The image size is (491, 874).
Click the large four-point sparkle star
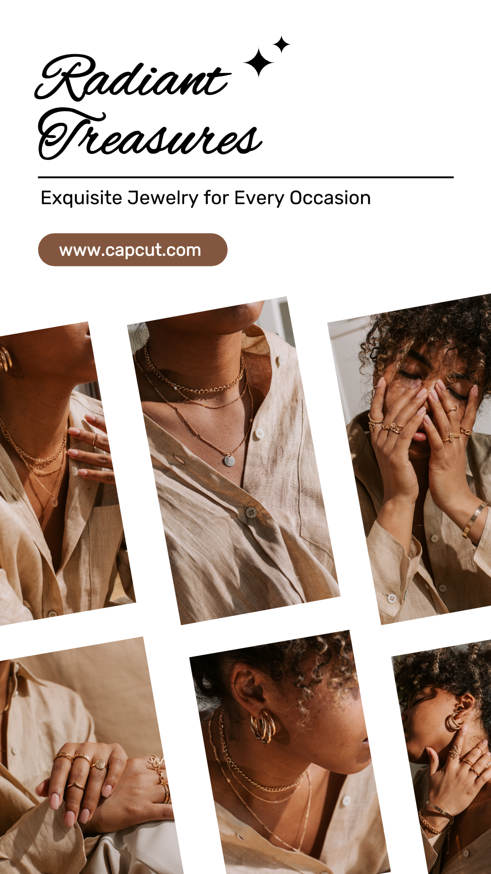click(259, 62)
